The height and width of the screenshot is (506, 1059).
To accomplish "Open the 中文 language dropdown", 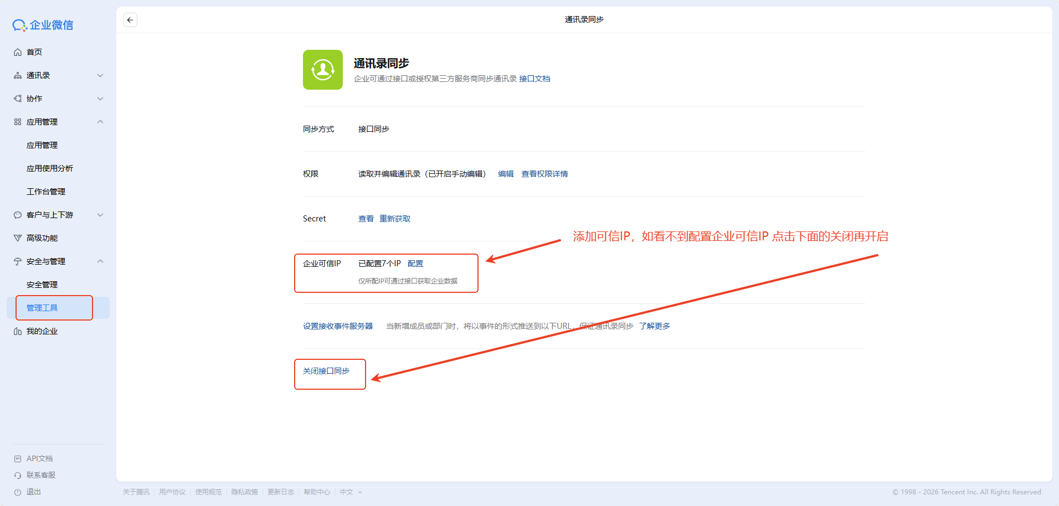I will click(350, 492).
